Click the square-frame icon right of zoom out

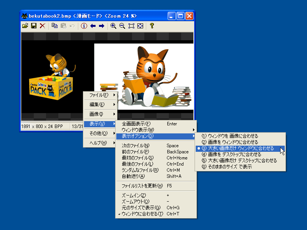tap(131, 26)
